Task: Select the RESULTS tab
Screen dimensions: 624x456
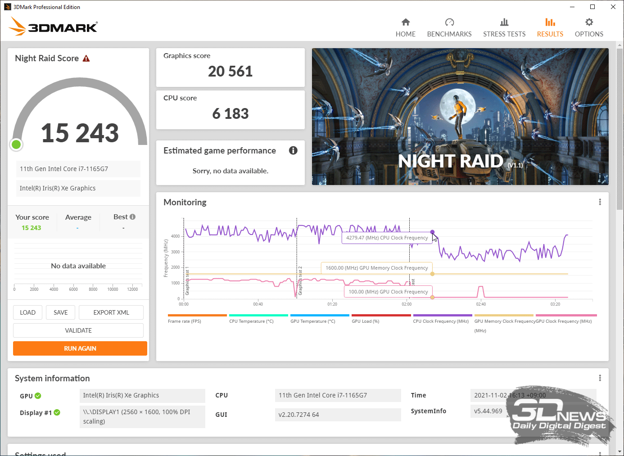Action: click(x=550, y=28)
